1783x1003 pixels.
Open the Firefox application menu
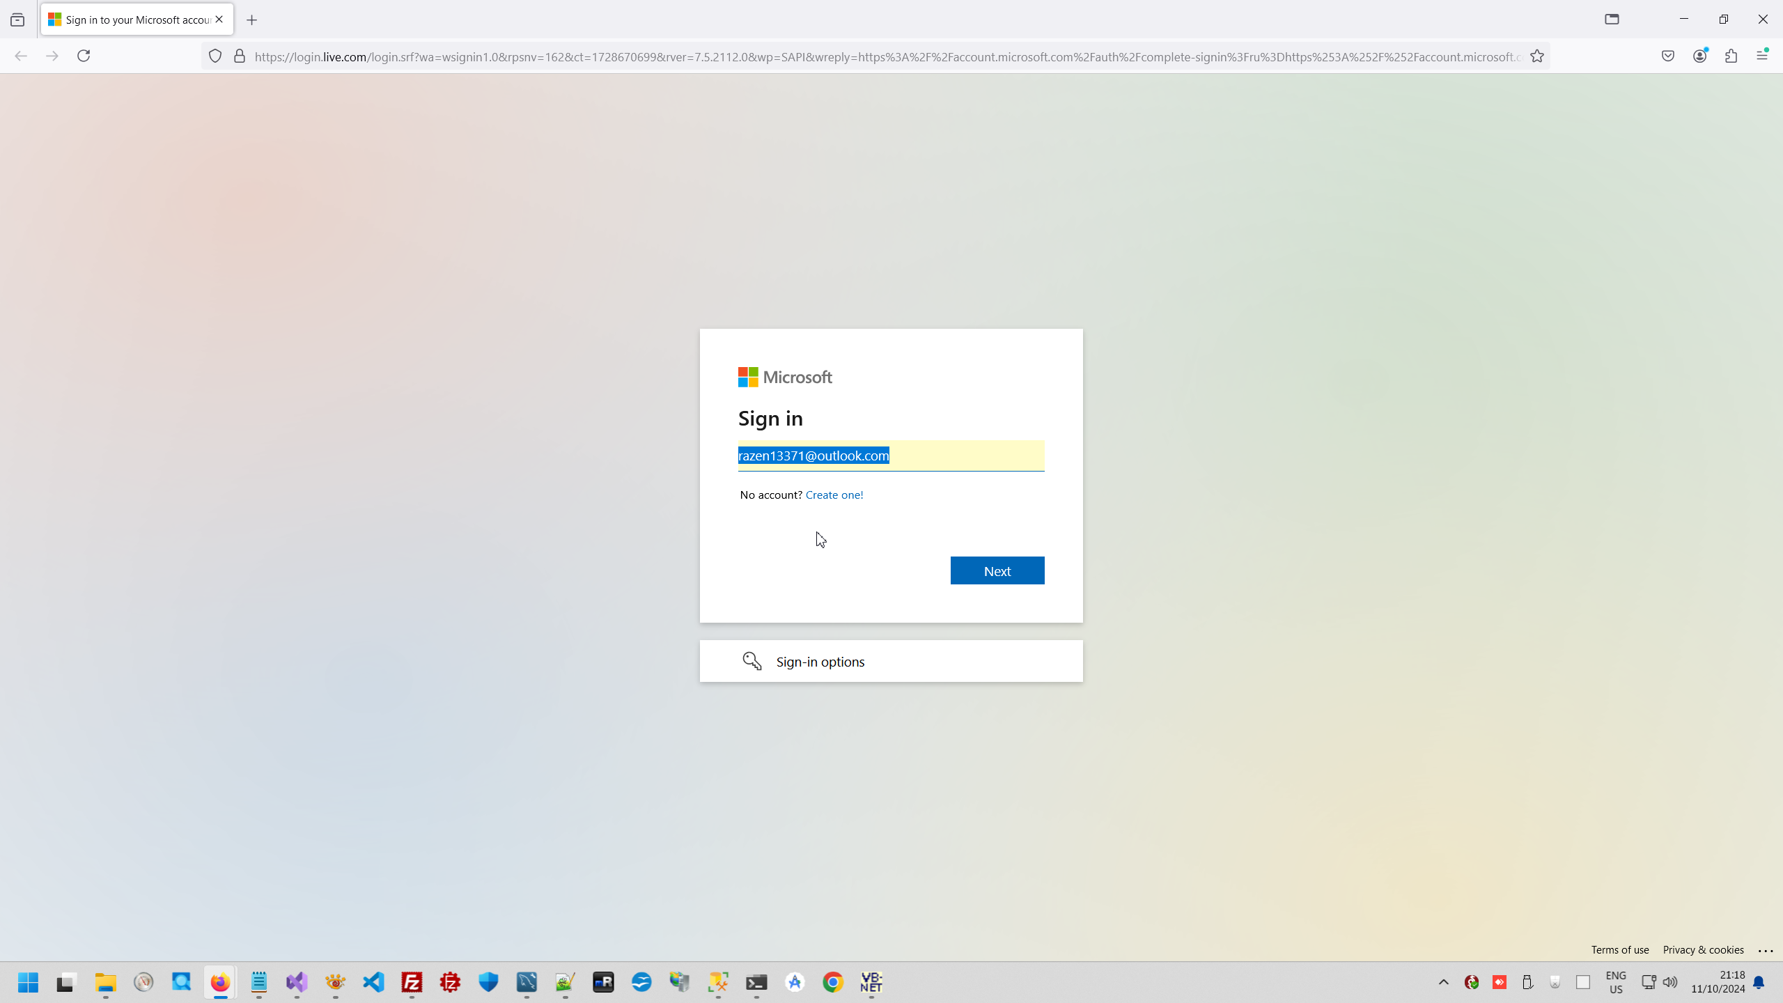coord(1762,56)
